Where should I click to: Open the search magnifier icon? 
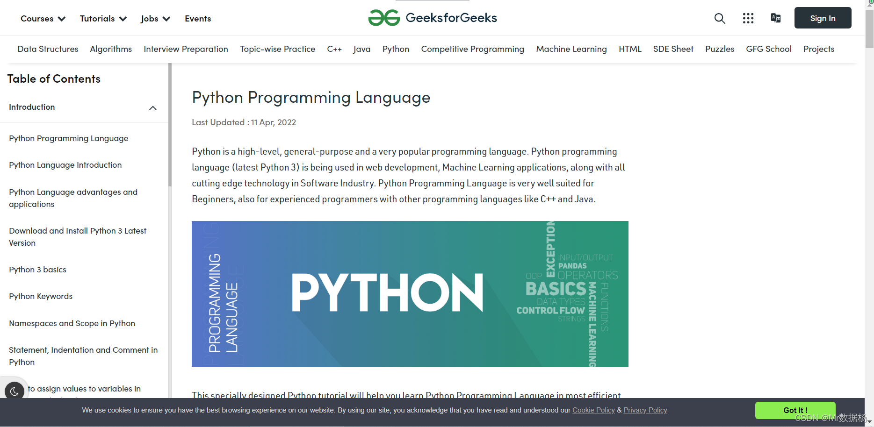(x=720, y=18)
